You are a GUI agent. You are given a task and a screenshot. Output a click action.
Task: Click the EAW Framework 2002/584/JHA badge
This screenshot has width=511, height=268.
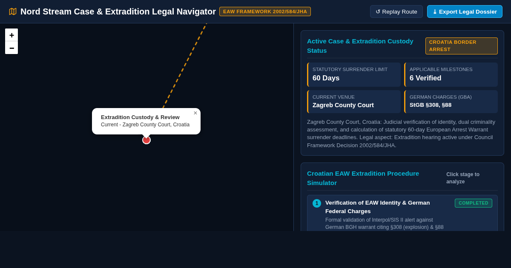point(265,11)
